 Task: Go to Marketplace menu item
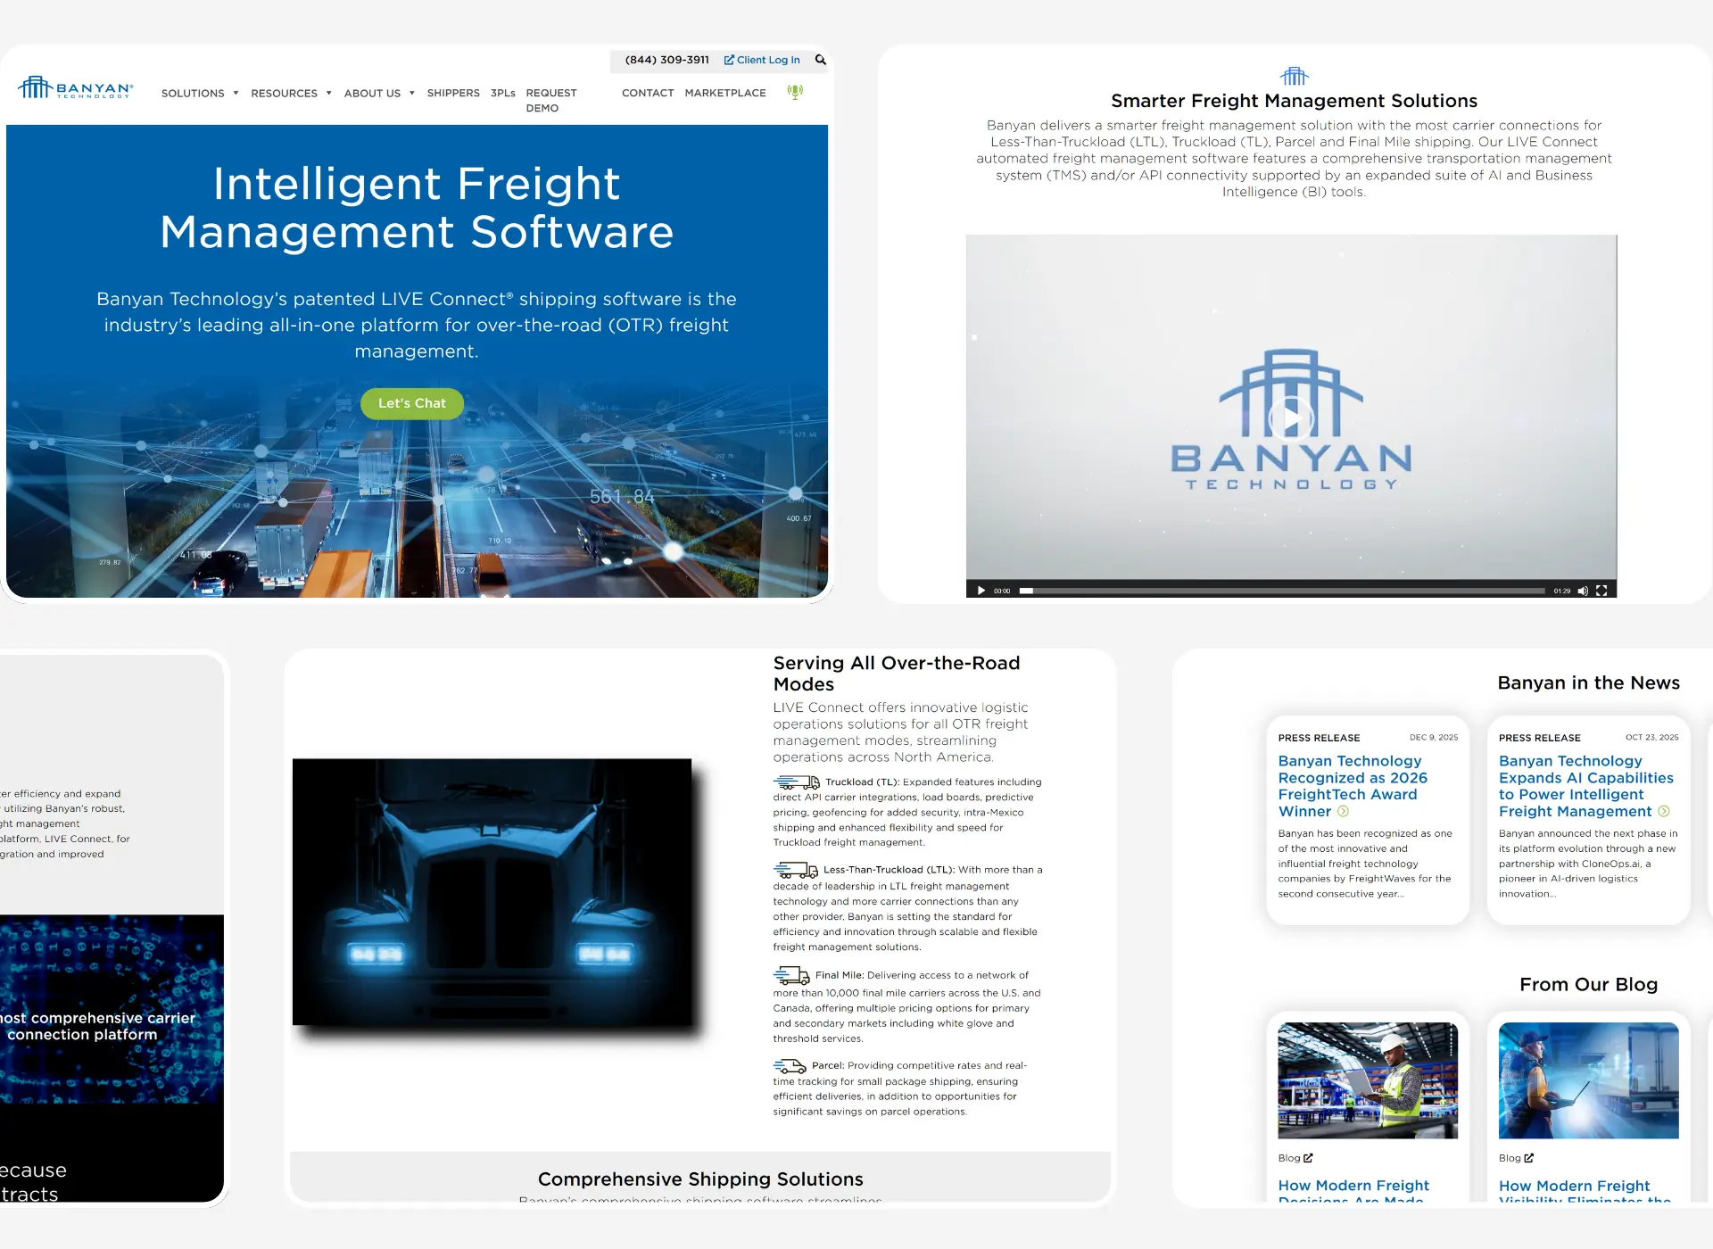(x=725, y=93)
